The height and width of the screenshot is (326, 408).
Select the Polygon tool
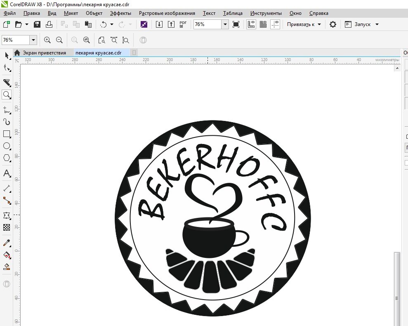[7, 158]
